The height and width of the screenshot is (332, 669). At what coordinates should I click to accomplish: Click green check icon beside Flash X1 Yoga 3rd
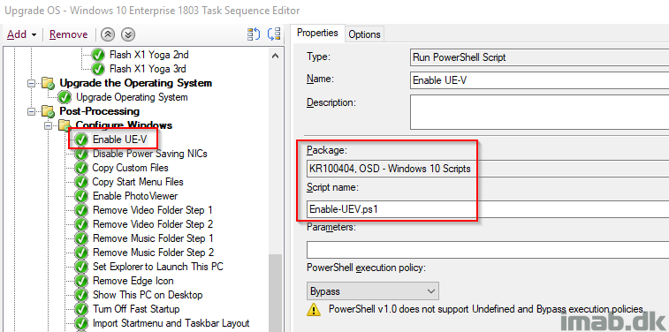(98, 69)
